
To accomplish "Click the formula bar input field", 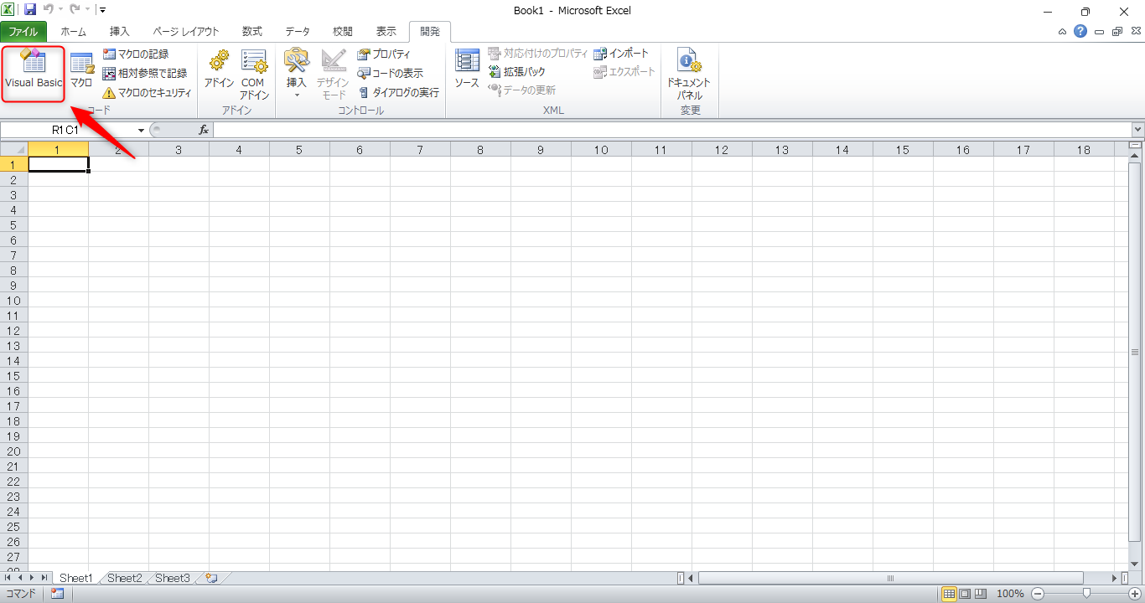I will click(671, 130).
